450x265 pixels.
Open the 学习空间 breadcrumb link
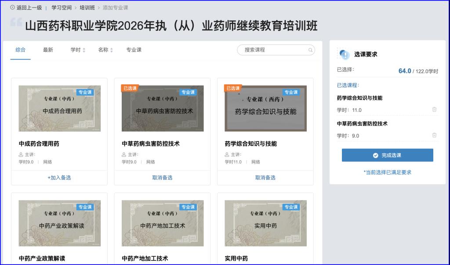point(62,7)
